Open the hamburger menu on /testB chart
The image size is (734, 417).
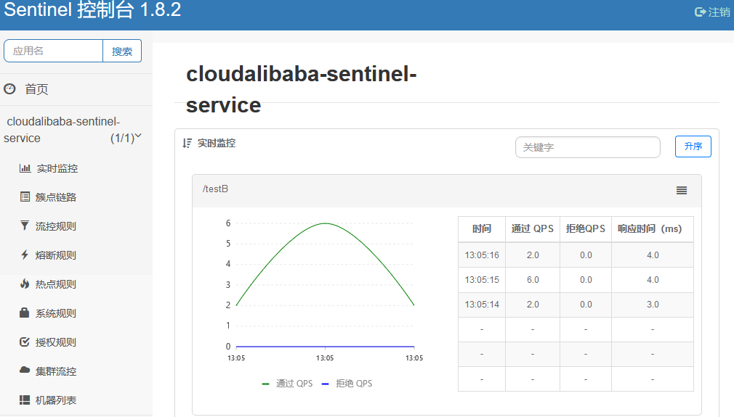click(682, 191)
